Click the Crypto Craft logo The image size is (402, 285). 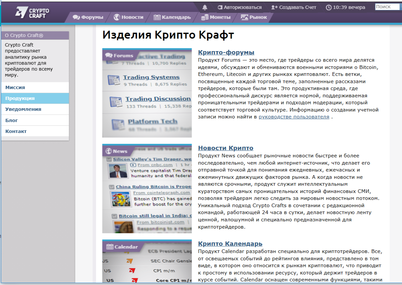(x=32, y=13)
